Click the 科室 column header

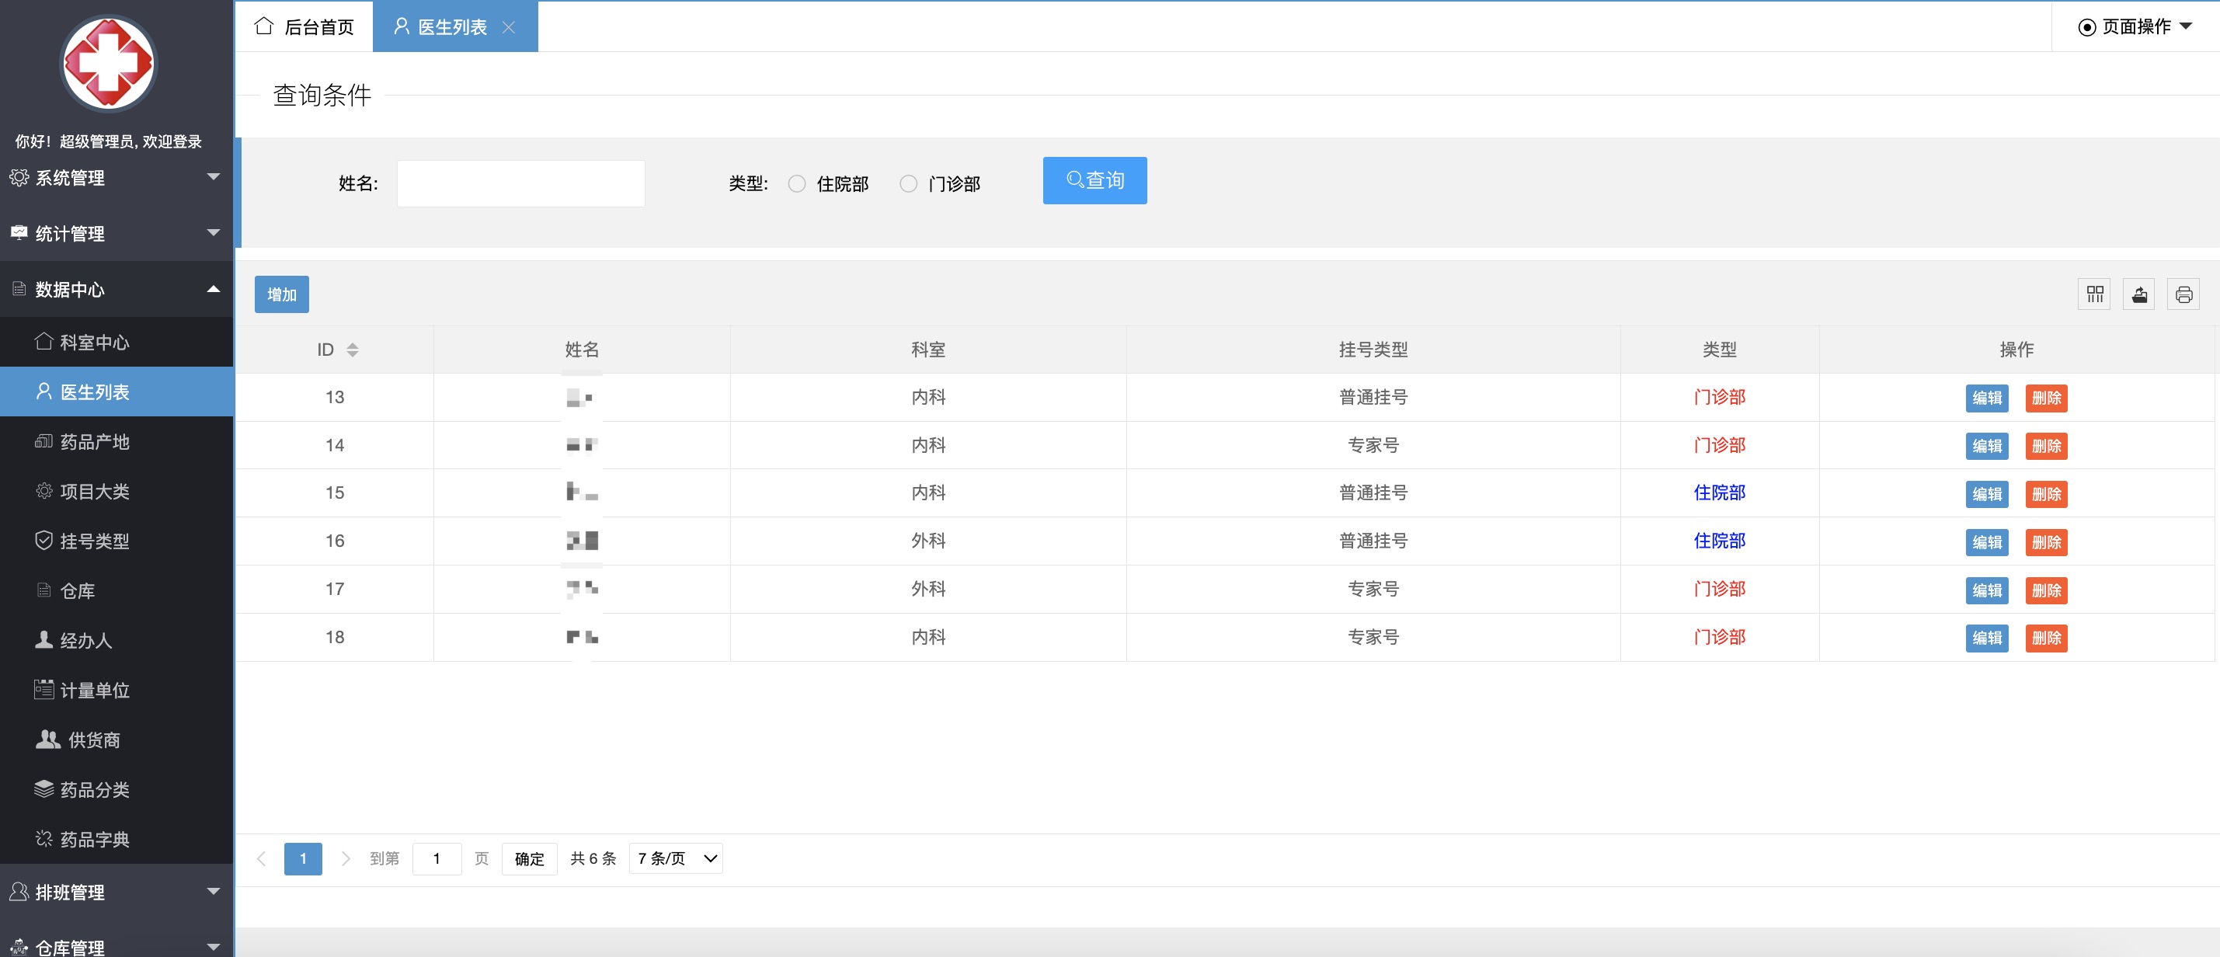(928, 350)
